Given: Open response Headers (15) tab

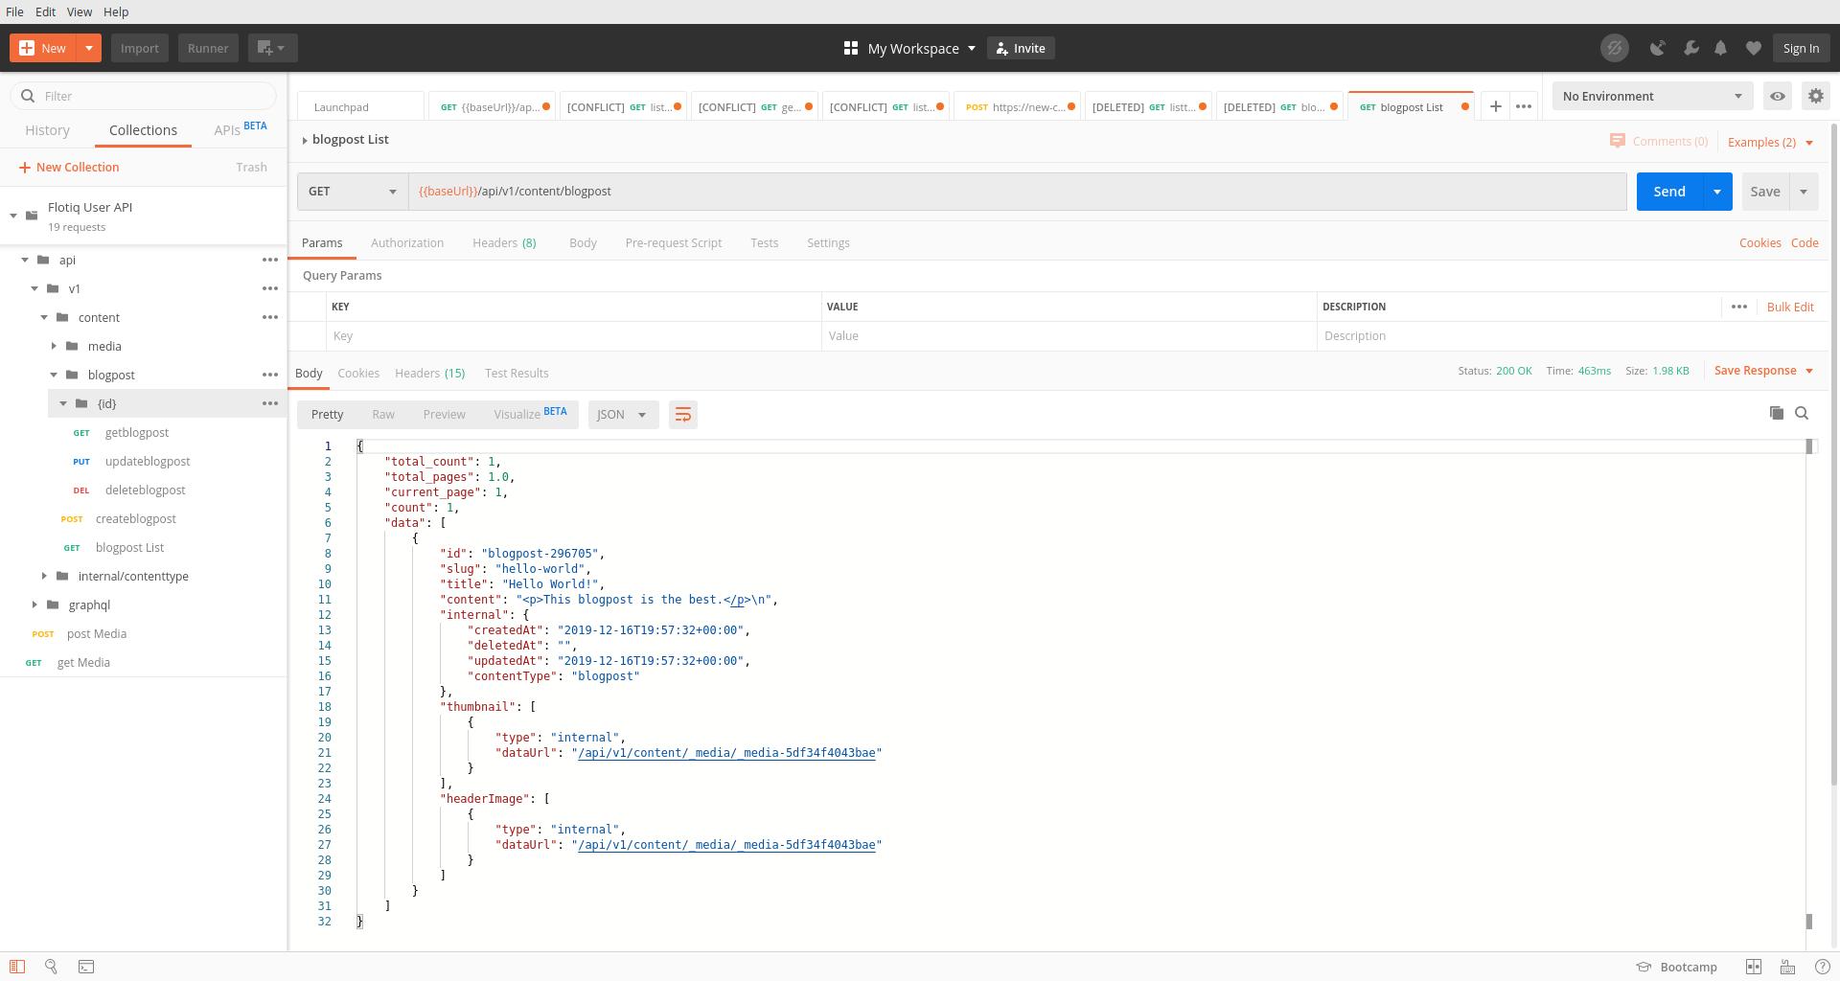Looking at the screenshot, I should point(429,374).
